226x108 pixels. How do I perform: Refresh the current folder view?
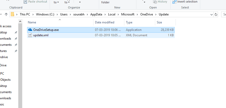coord(216,14)
